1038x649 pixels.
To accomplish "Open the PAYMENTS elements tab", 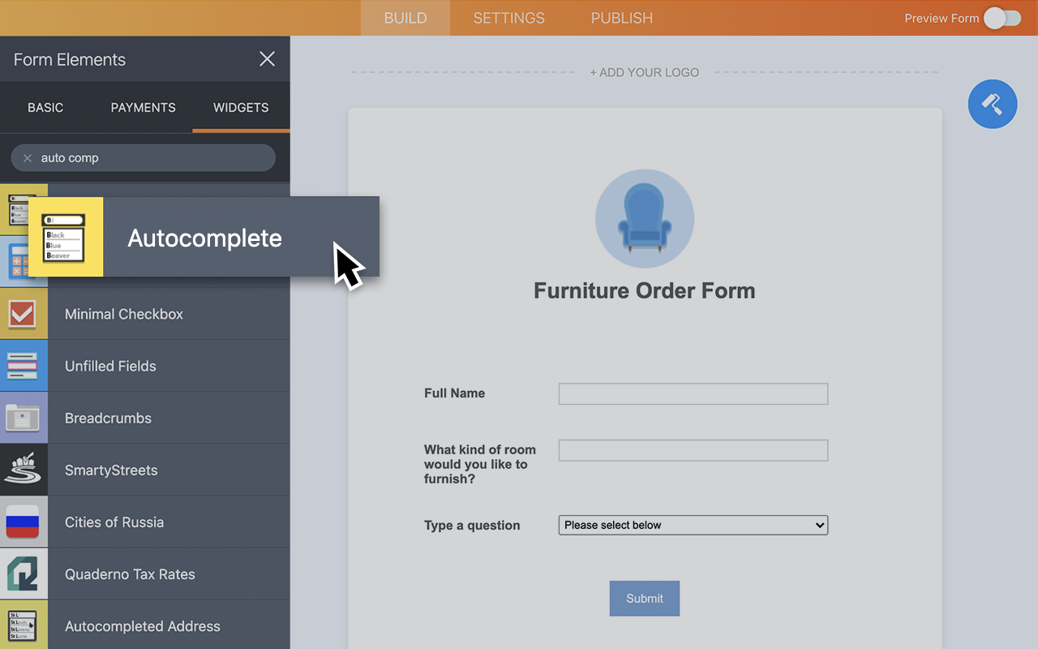I will (143, 107).
